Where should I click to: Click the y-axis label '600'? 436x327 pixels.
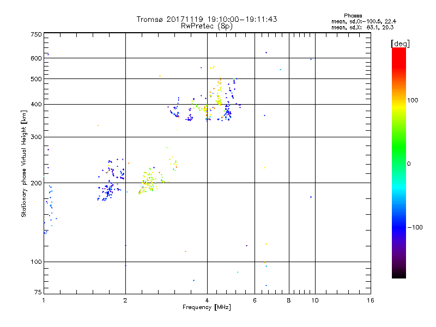tap(36, 58)
